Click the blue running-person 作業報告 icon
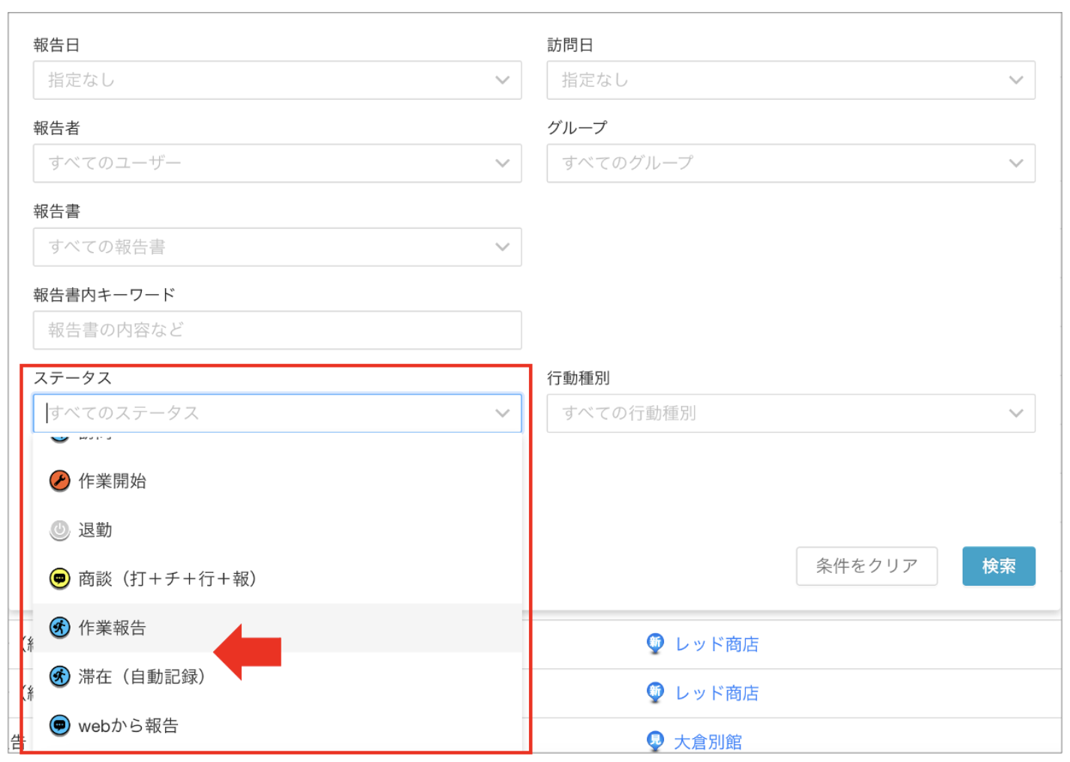This screenshot has width=1070, height=762. [60, 628]
